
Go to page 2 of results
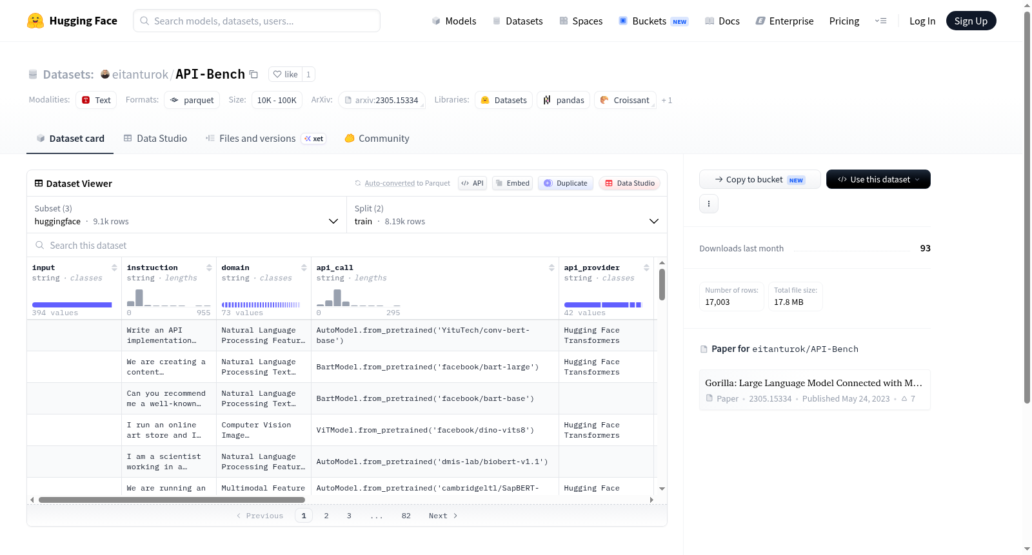326,516
